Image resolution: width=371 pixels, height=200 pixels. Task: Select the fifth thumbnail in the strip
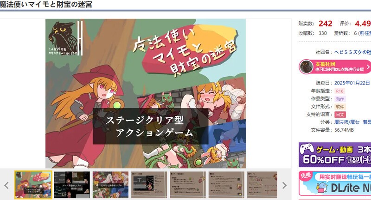point(187,185)
